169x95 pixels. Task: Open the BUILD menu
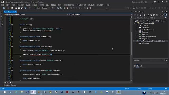(28, 5)
